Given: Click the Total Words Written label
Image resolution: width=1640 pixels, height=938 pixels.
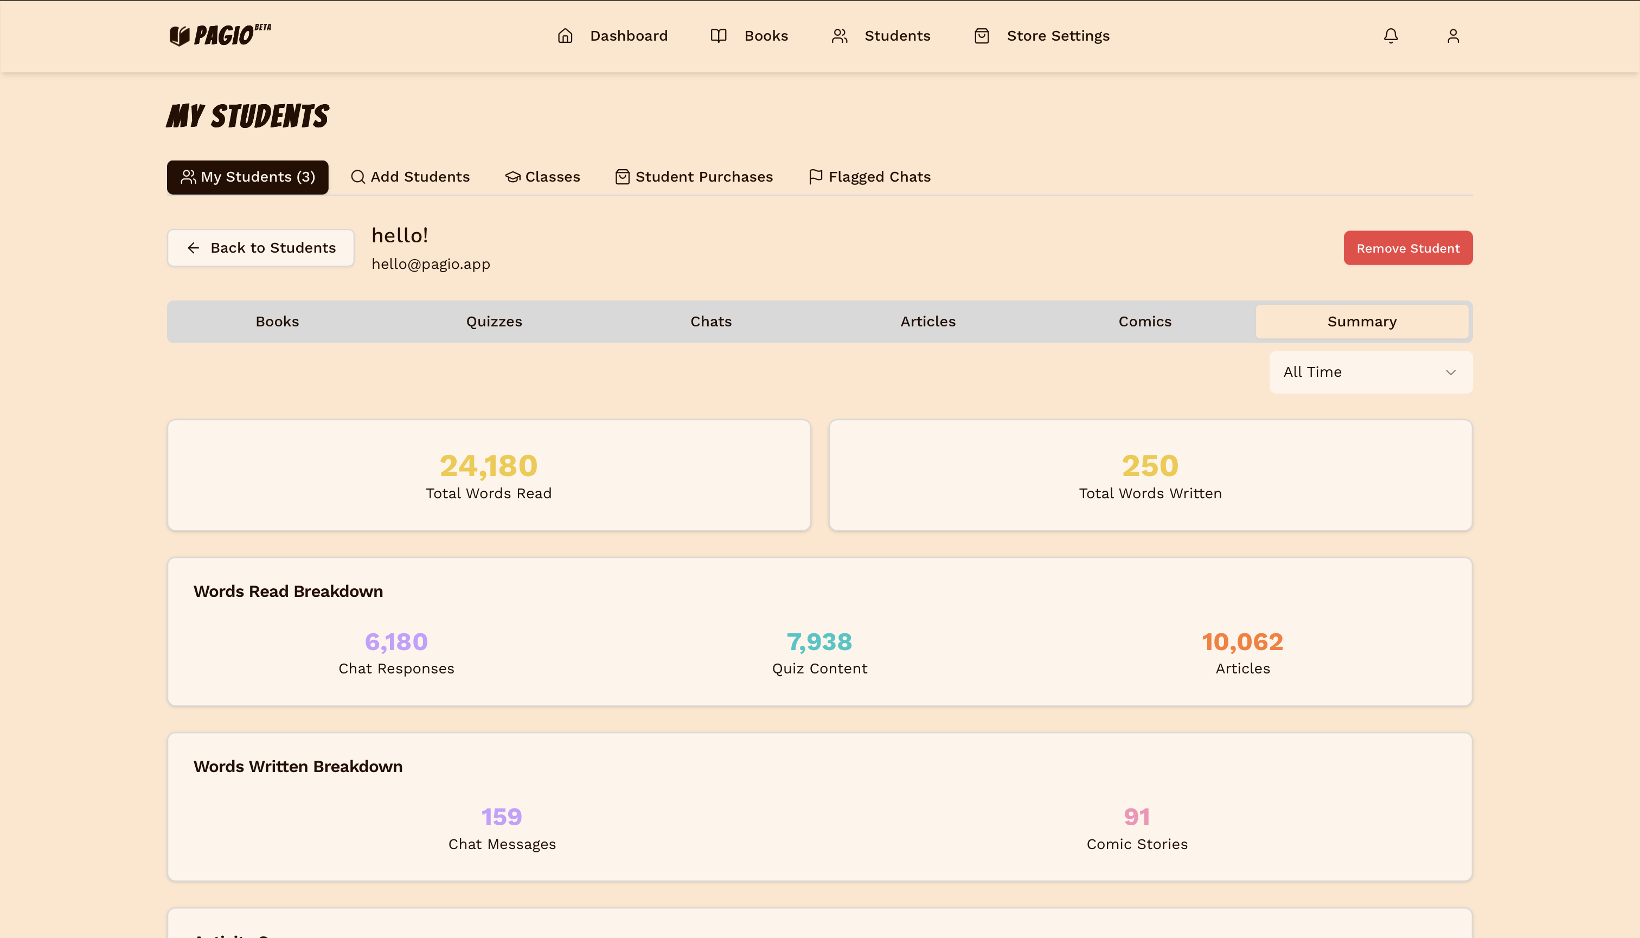Looking at the screenshot, I should click(x=1150, y=493).
